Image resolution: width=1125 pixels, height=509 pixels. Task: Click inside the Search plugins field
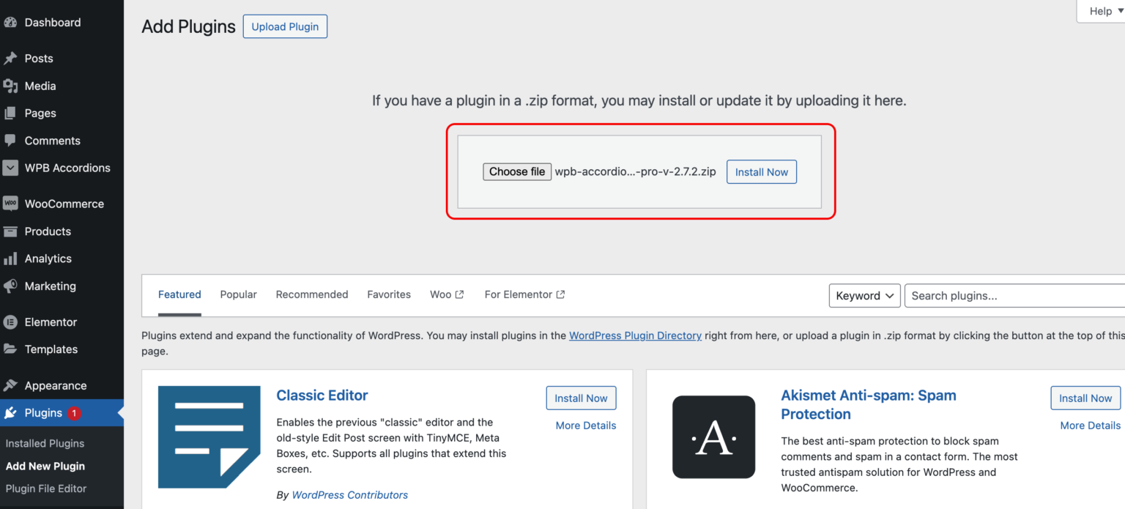pos(1011,295)
